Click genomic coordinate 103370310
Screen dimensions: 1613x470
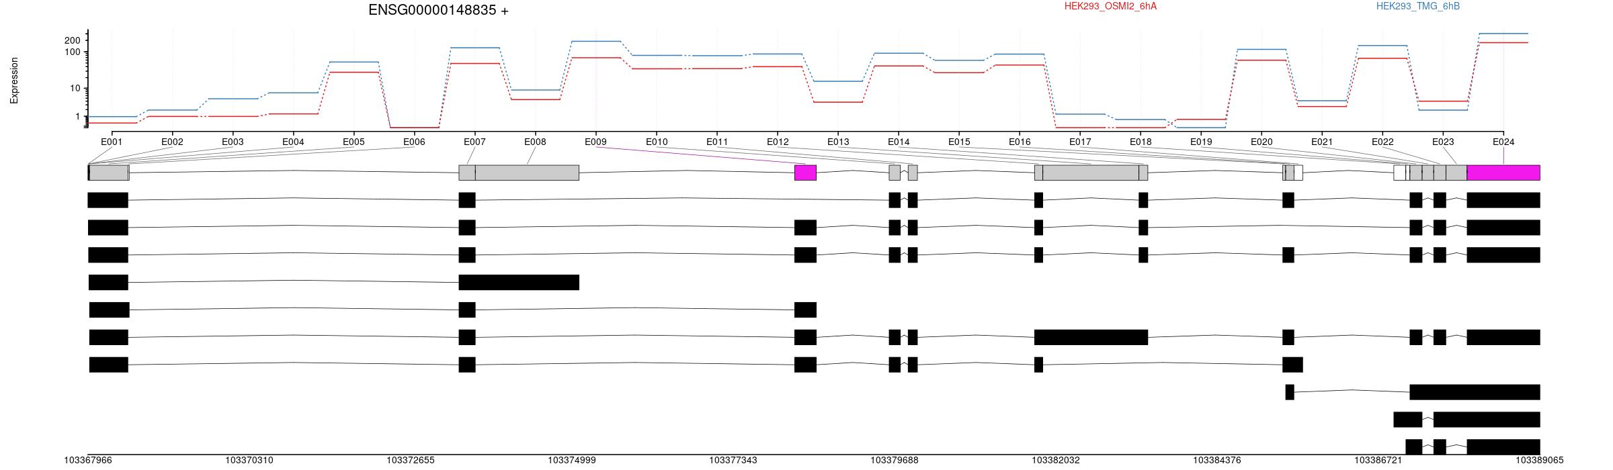(x=249, y=460)
